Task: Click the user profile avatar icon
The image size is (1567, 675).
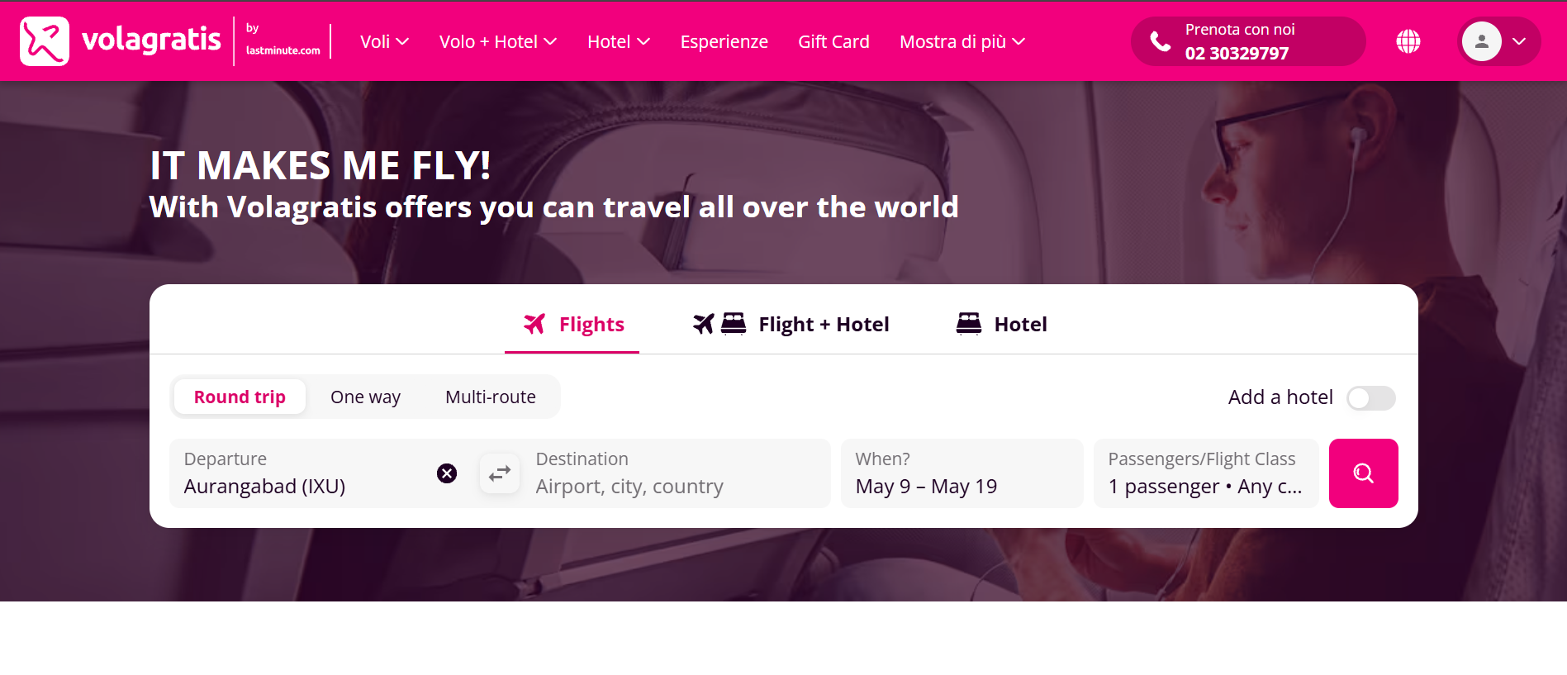Action: (x=1482, y=41)
